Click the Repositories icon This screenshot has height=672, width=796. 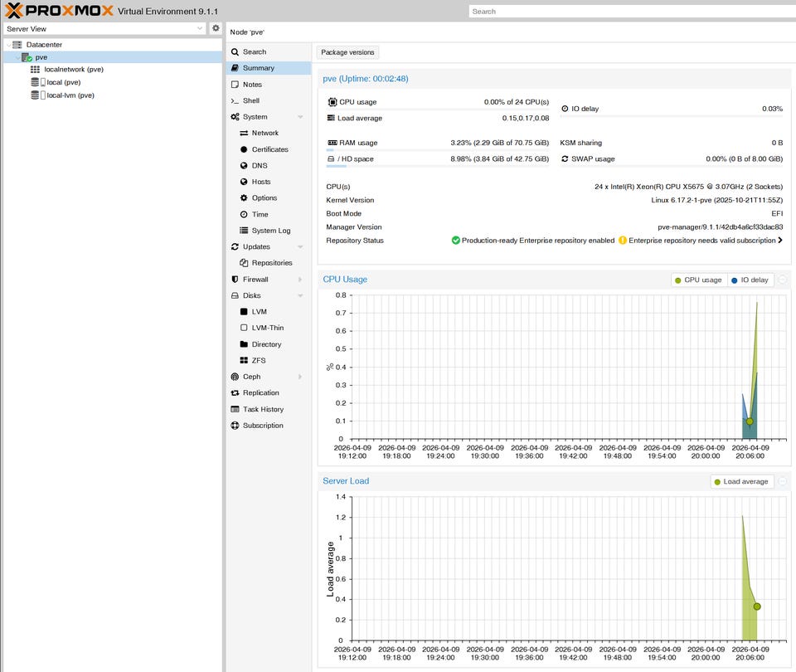click(x=244, y=263)
